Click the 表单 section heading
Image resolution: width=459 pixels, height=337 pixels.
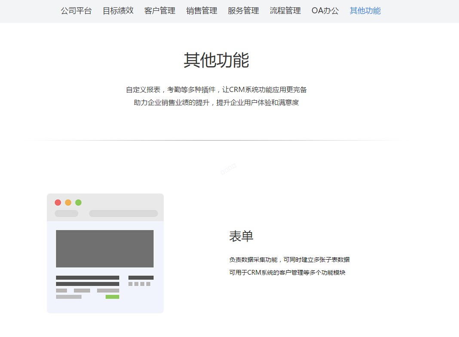pos(241,236)
